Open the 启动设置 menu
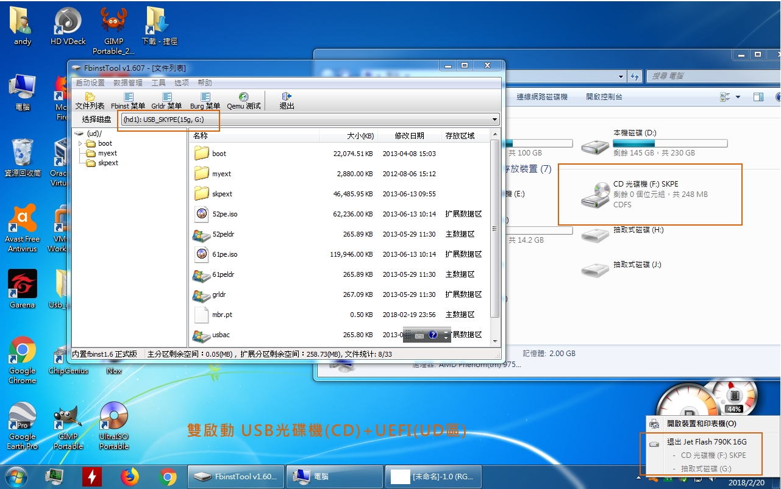This screenshot has width=781, height=489. 90,82
